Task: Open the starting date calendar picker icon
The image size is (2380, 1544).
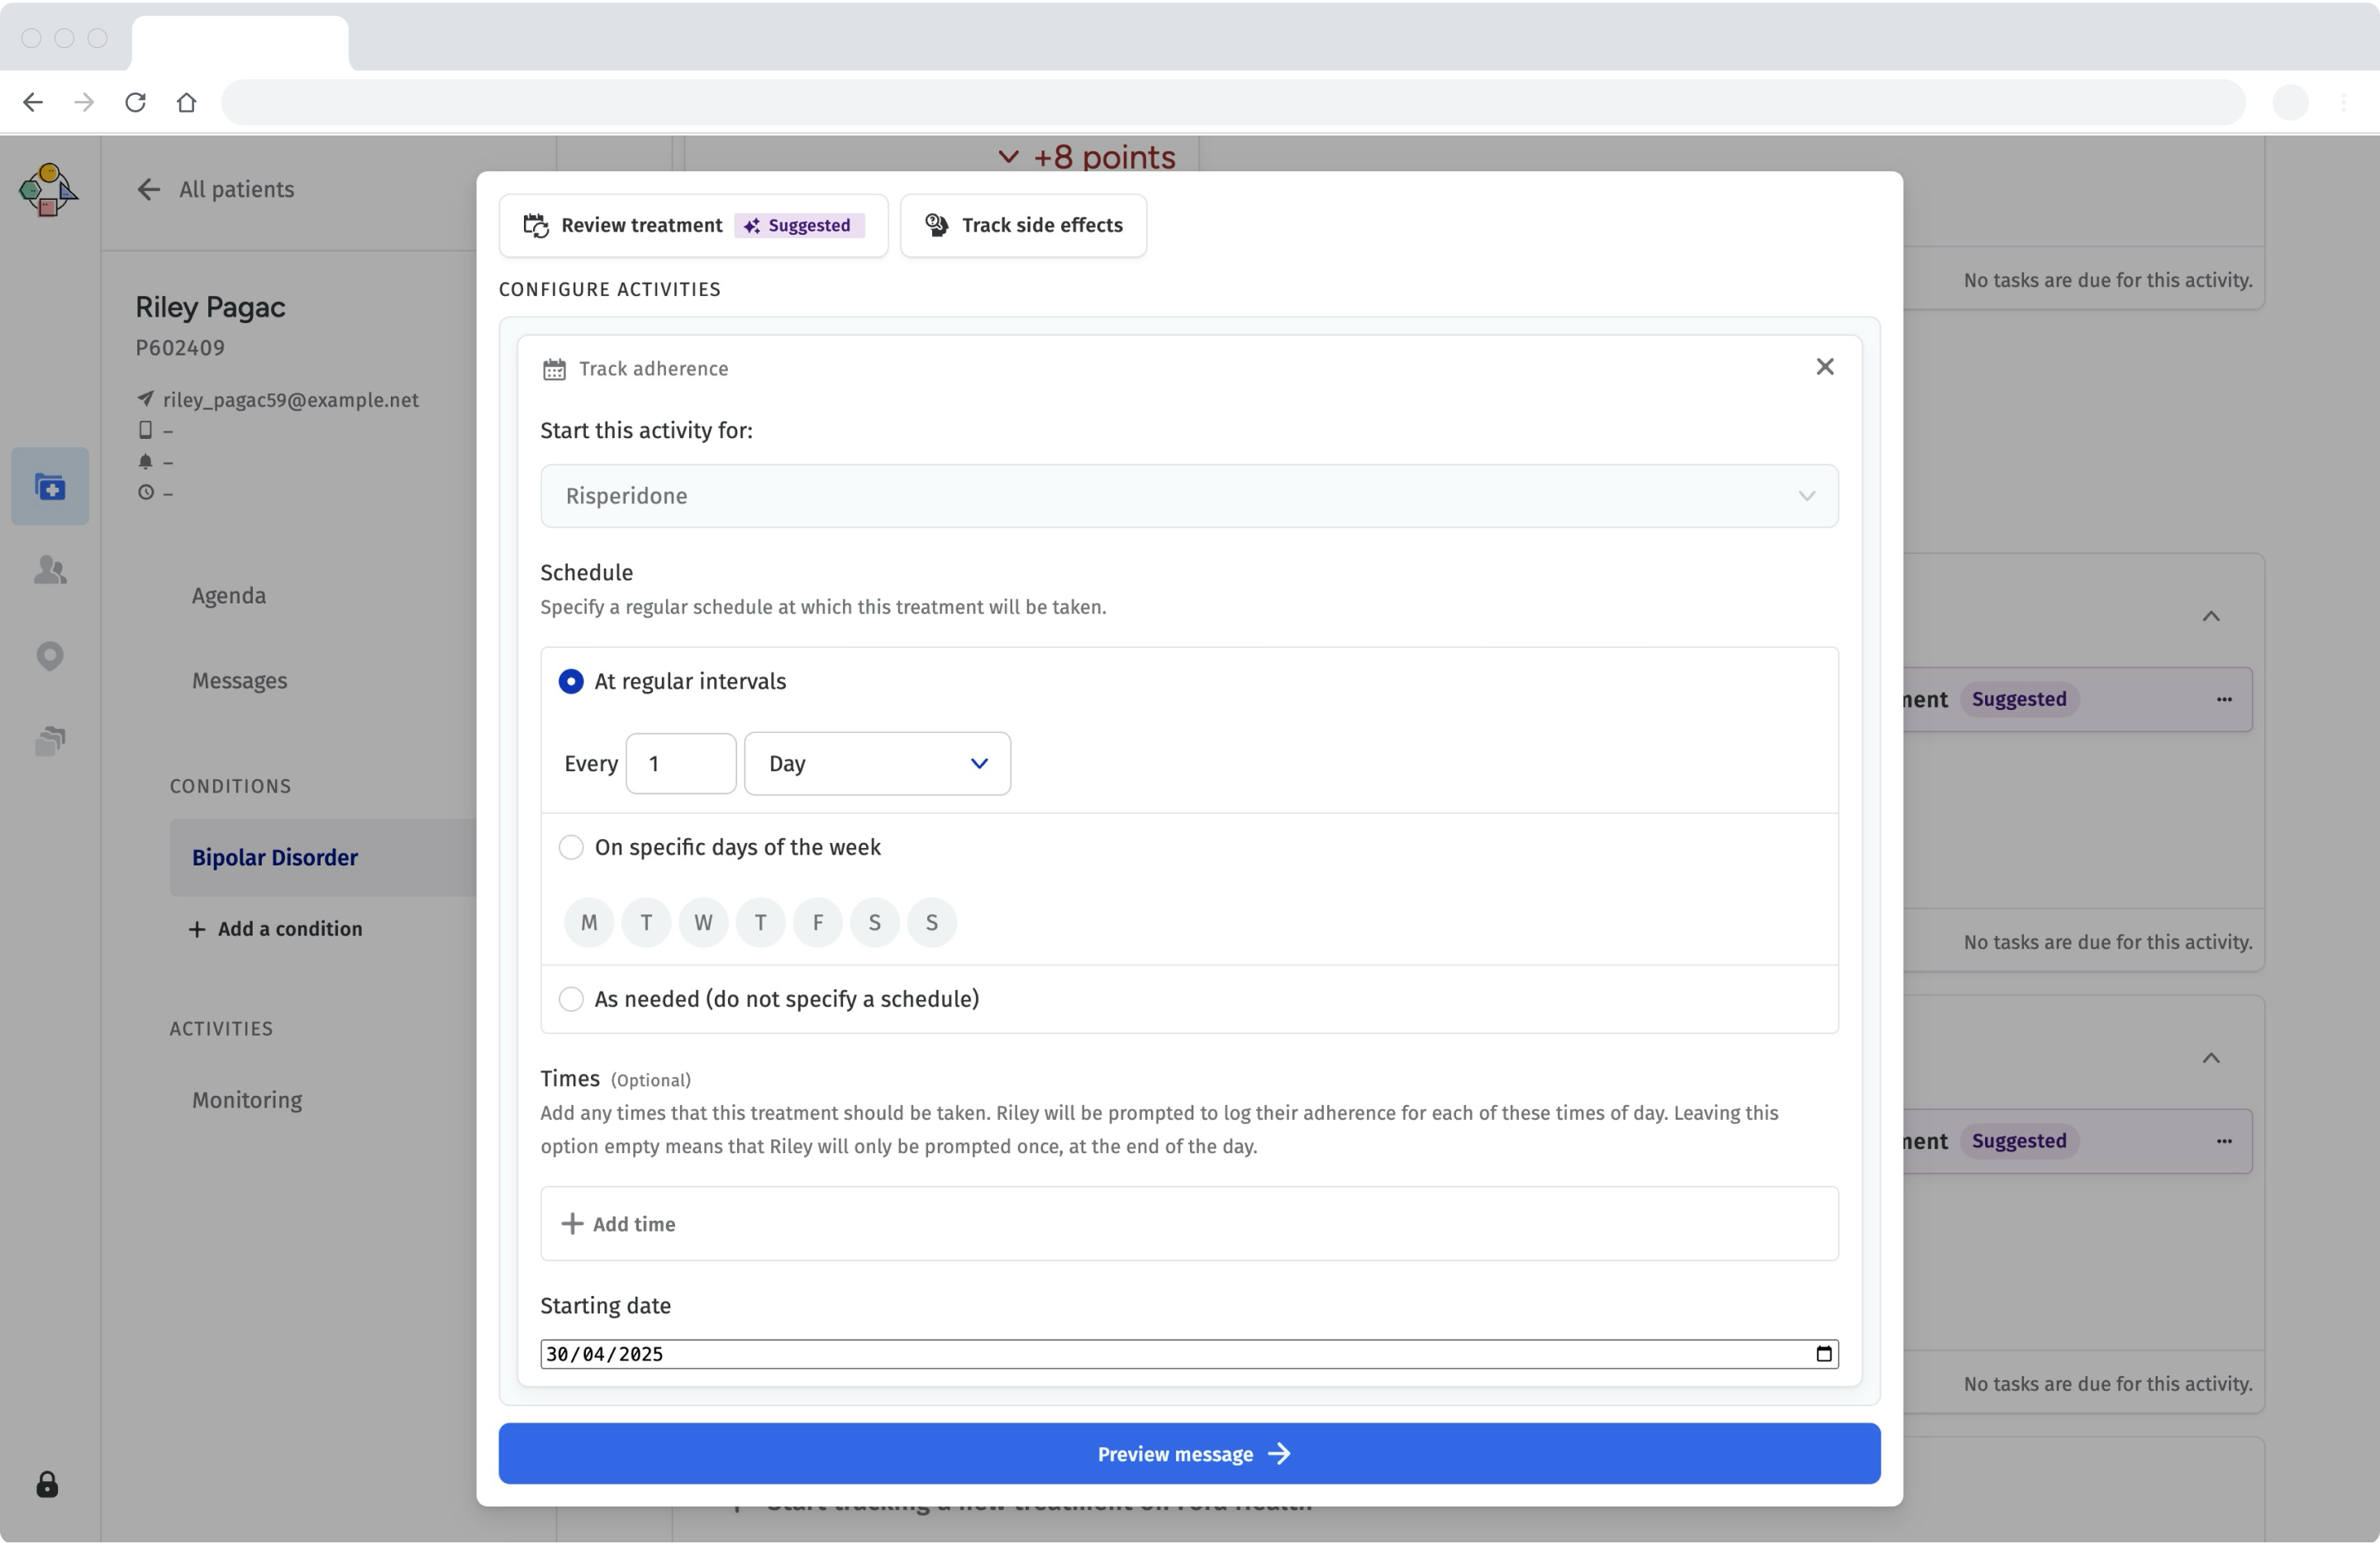Action: point(1823,1354)
